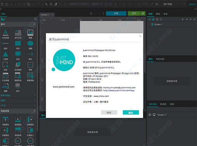This screenshot has width=197, height=146.
Task: Open the font size dropdown
Action: [x=108, y=4]
